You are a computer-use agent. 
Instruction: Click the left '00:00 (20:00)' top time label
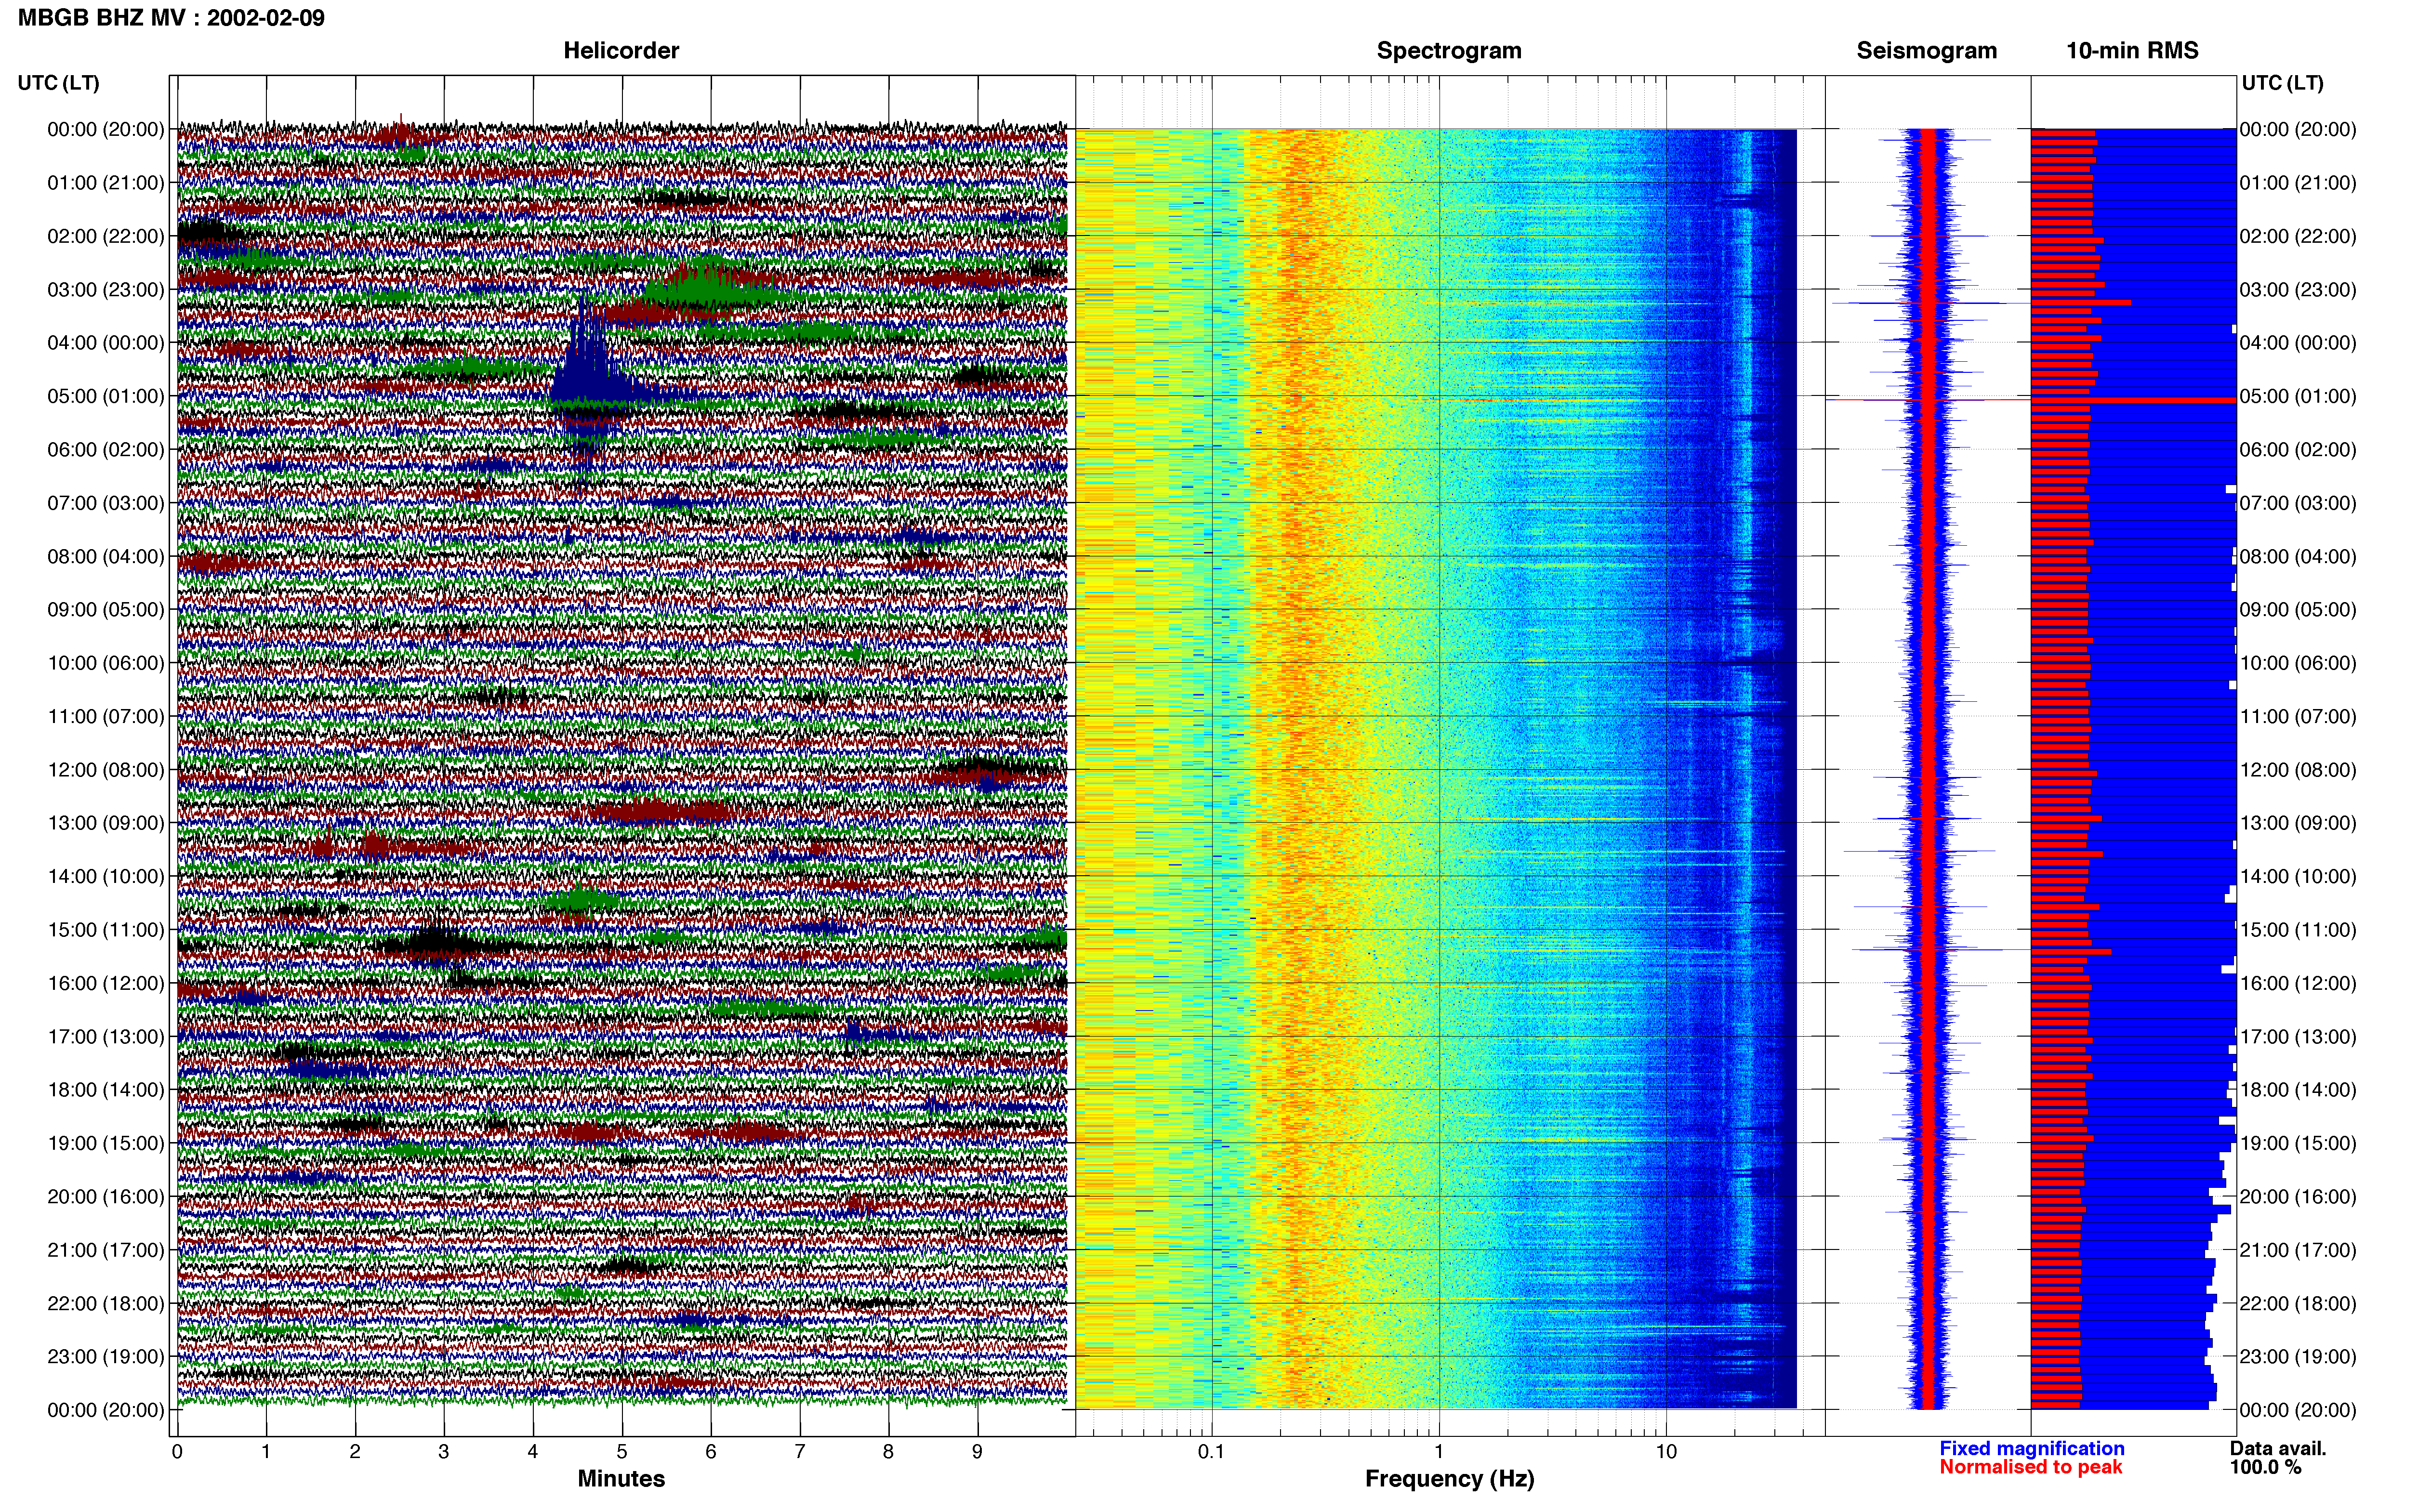[106, 129]
